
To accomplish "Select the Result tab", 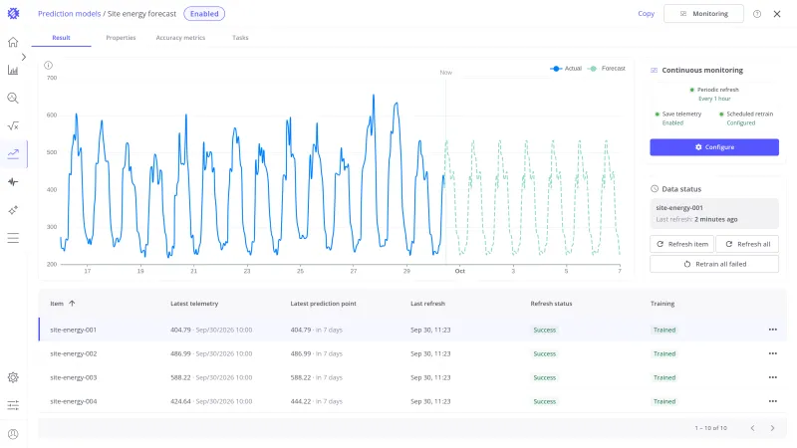I will point(61,38).
